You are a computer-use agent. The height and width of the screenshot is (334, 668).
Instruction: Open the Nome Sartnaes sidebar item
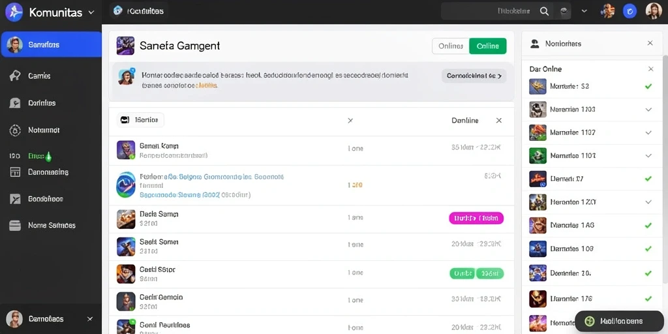(x=51, y=225)
